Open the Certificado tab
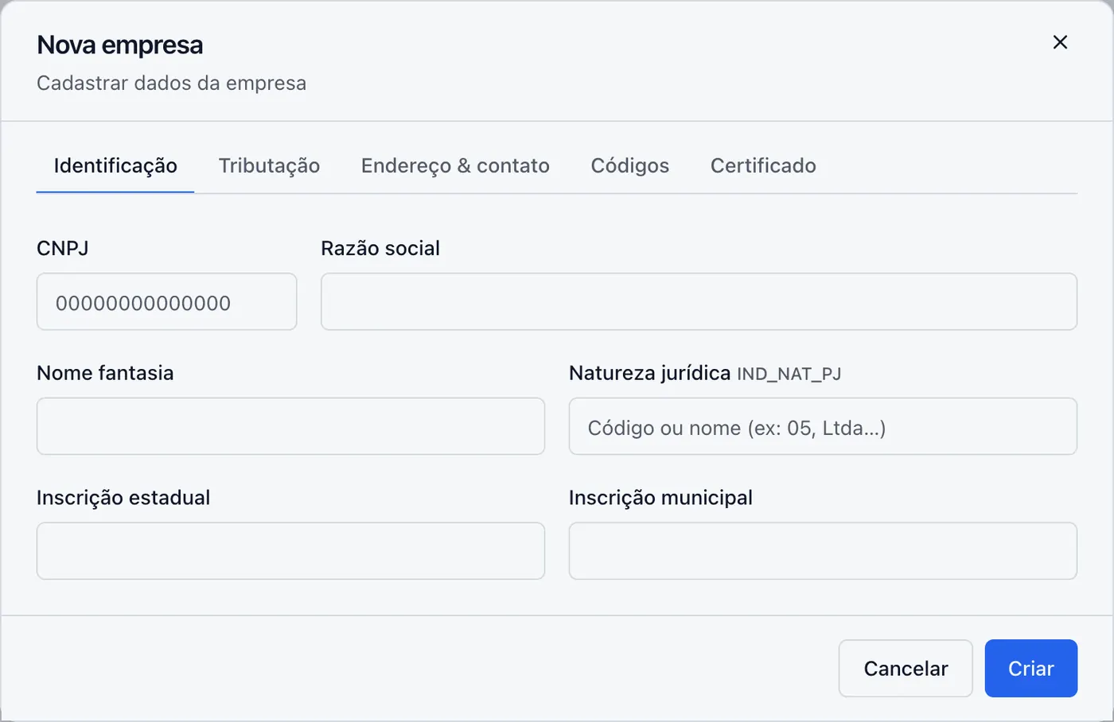 tap(763, 165)
